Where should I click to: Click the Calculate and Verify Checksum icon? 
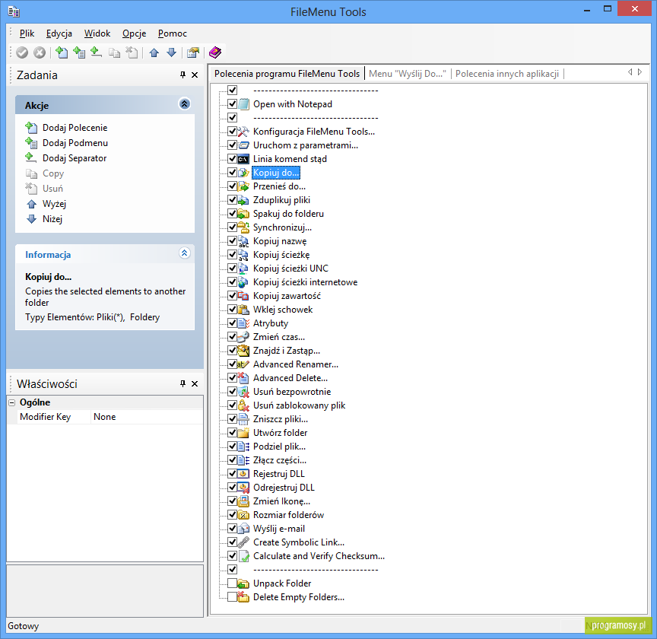(x=243, y=556)
